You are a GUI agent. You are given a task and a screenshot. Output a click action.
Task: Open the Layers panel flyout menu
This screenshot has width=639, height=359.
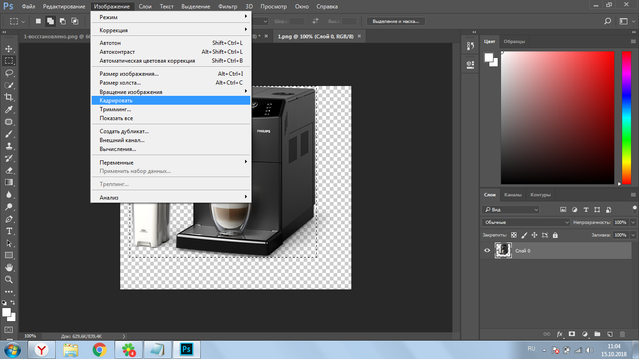click(x=633, y=194)
